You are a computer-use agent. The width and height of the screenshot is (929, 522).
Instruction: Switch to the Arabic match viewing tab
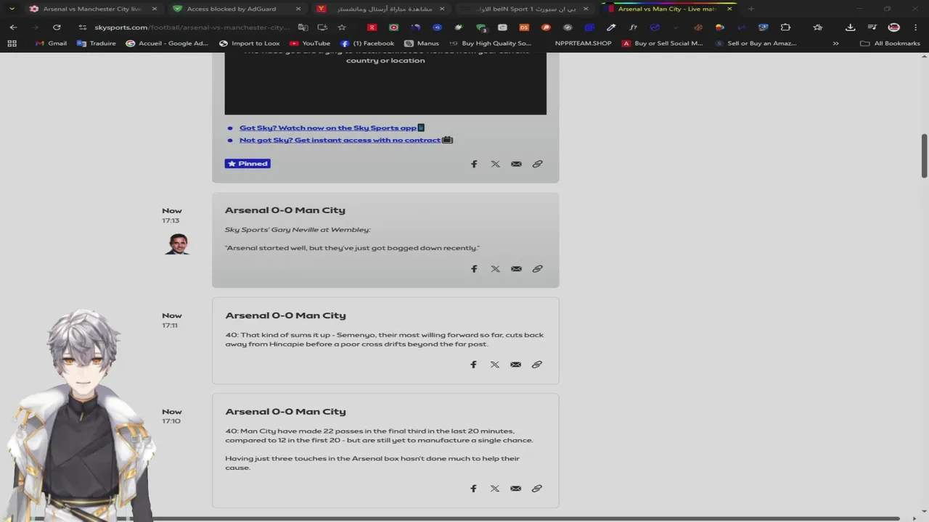click(380, 9)
